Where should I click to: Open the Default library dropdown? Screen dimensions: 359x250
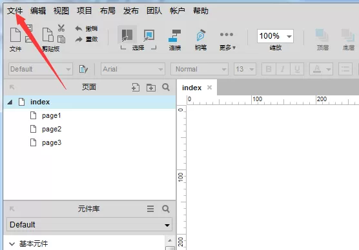click(89, 224)
